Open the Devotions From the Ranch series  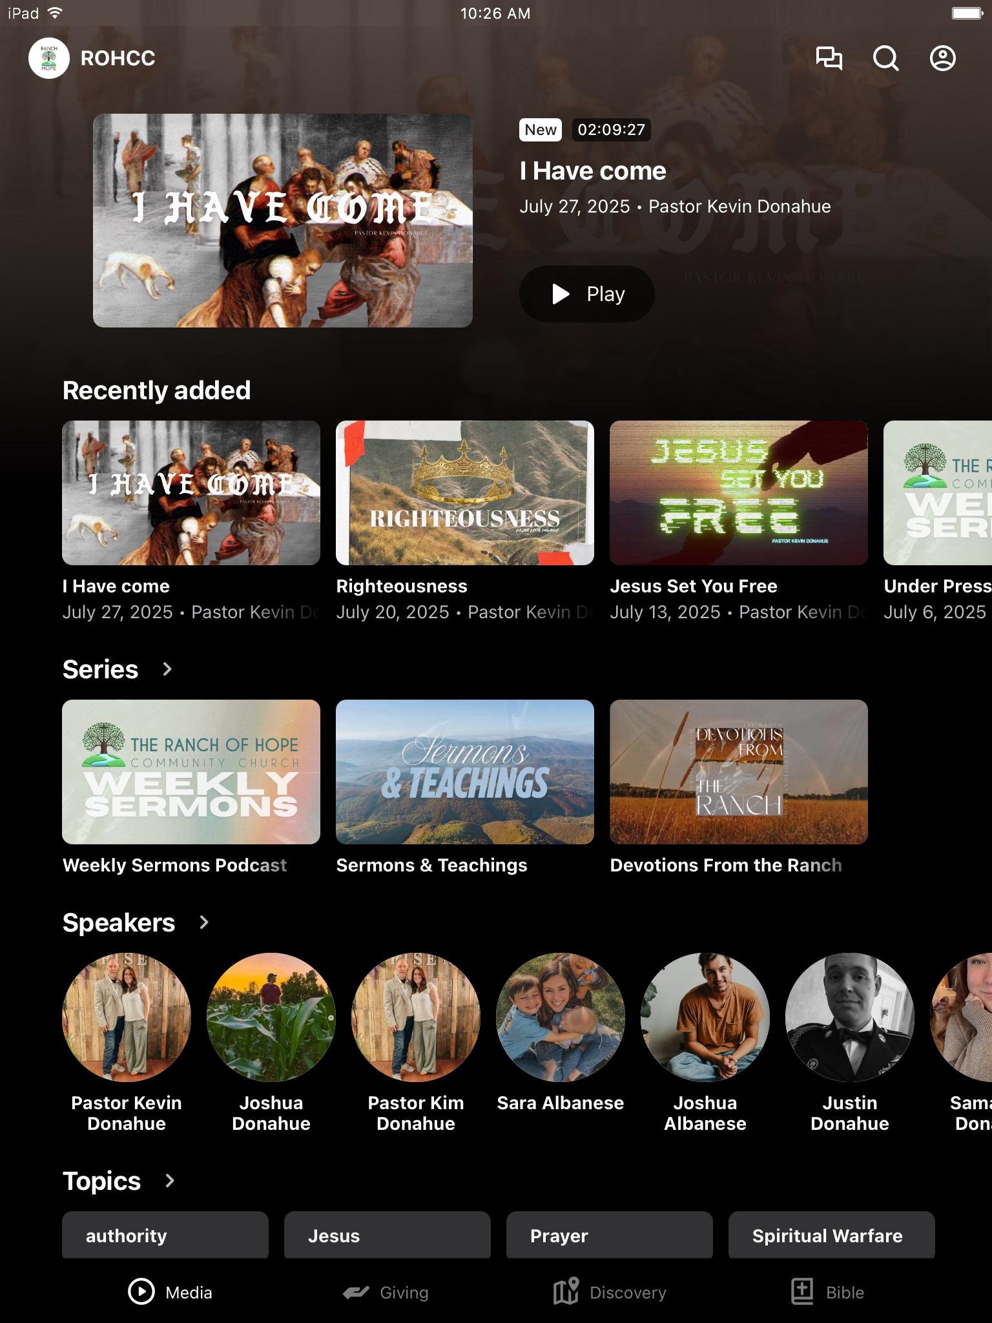(739, 772)
